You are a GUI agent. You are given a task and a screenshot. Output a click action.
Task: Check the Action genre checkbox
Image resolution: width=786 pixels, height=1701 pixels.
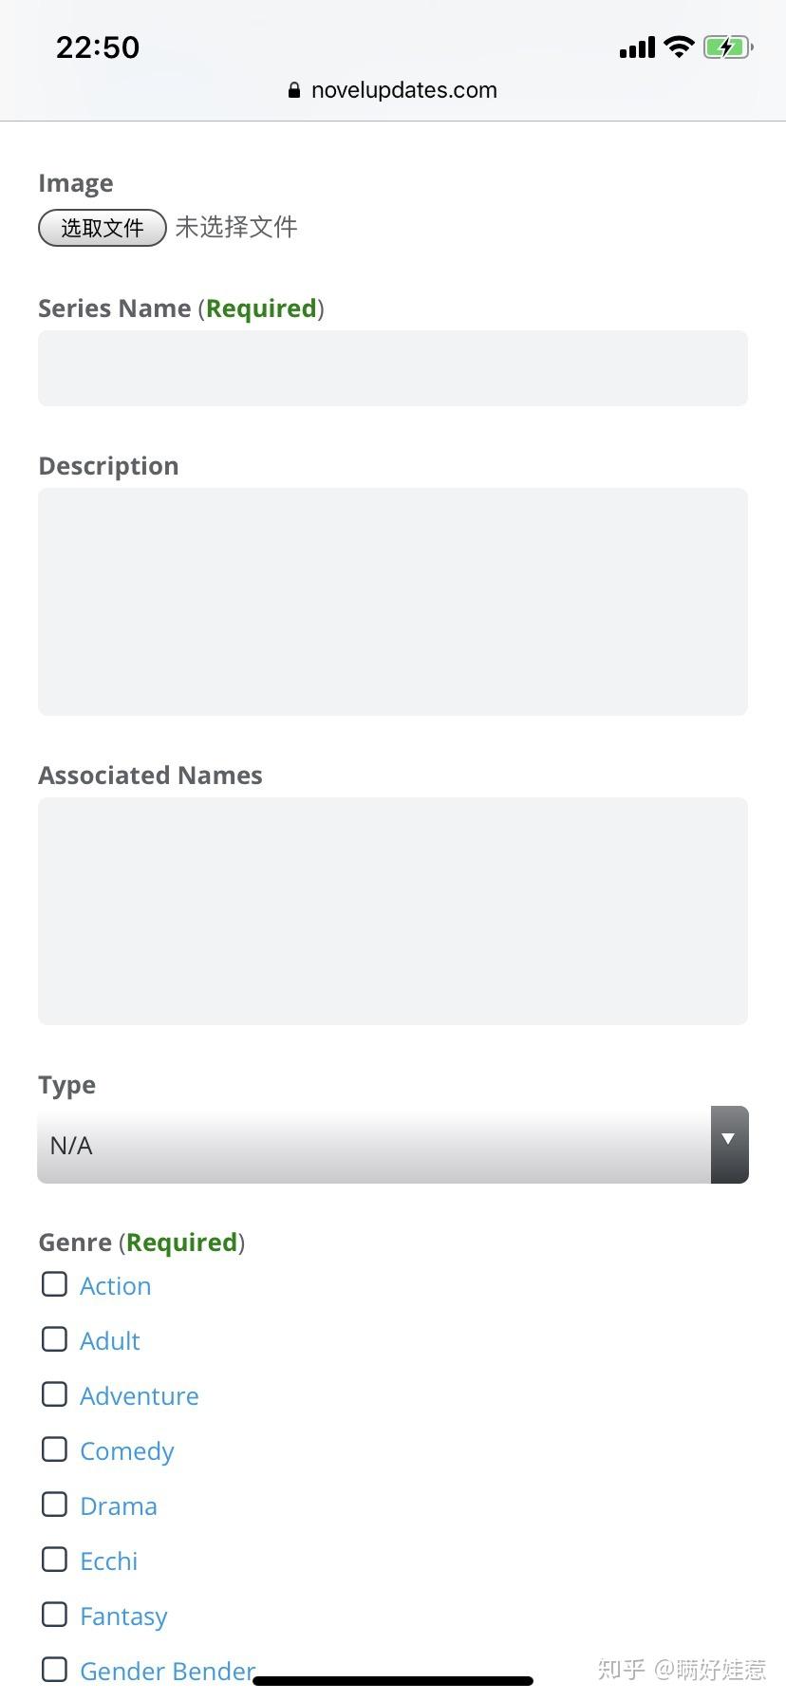[55, 1284]
